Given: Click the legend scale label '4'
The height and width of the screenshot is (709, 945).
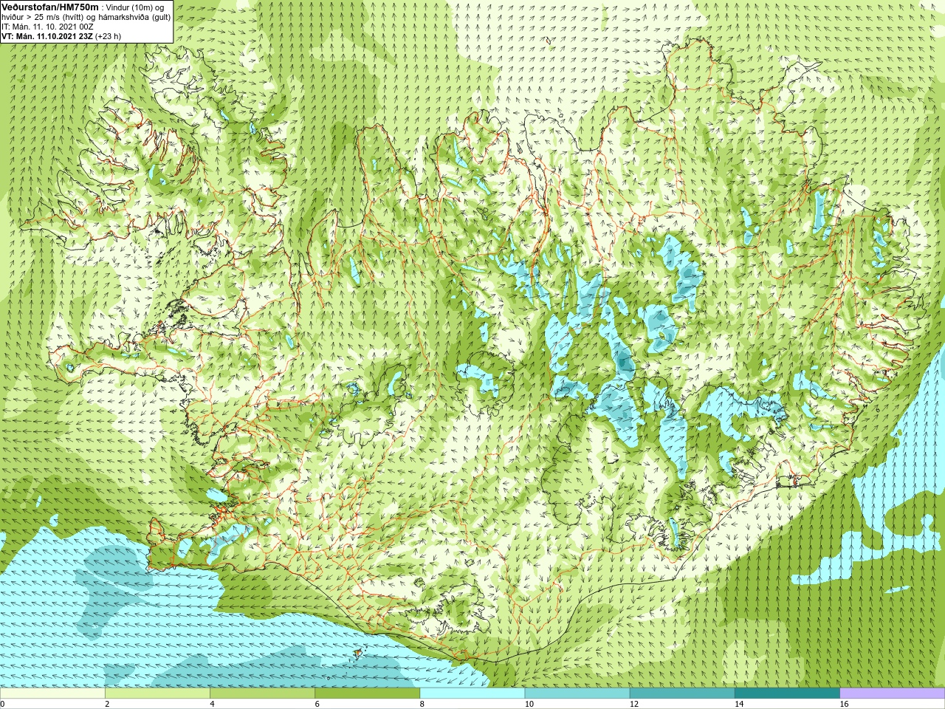Looking at the screenshot, I should click(212, 704).
